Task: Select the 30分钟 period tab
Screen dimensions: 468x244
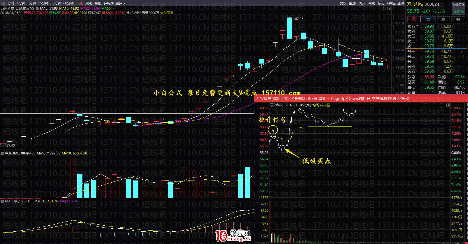Action: [x=56, y=3]
